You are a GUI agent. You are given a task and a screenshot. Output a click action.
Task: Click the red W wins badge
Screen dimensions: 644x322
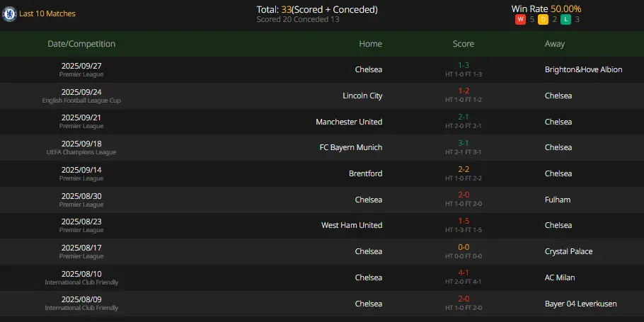[x=520, y=19]
